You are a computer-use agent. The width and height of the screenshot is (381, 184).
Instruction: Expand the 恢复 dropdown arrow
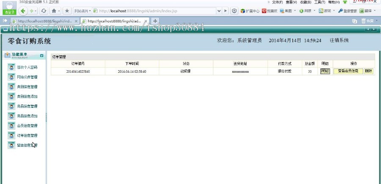point(377,21)
